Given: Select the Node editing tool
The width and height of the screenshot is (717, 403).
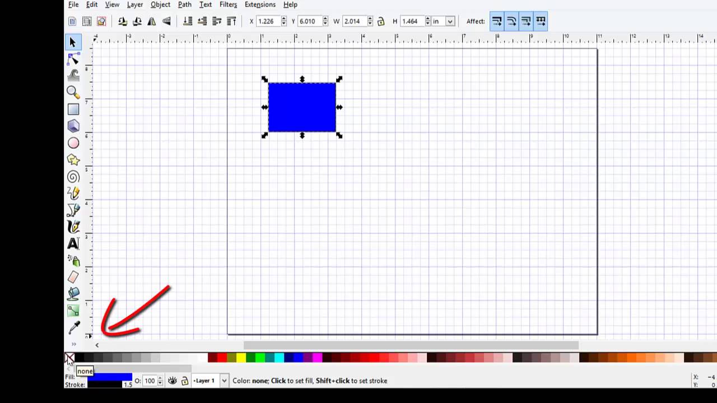Looking at the screenshot, I should pos(73,59).
